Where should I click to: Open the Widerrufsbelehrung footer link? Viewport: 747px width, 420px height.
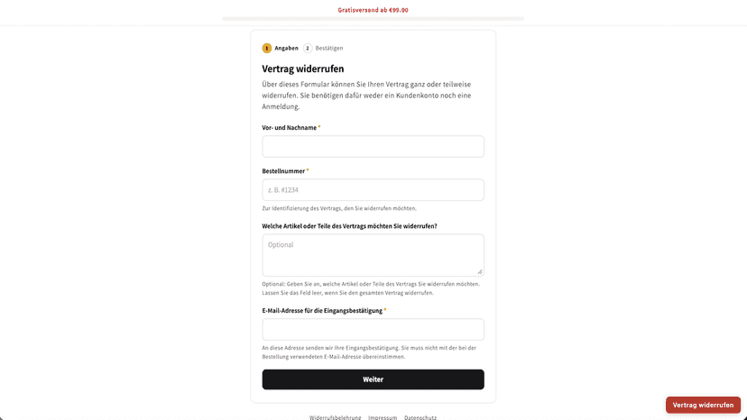[x=336, y=417]
